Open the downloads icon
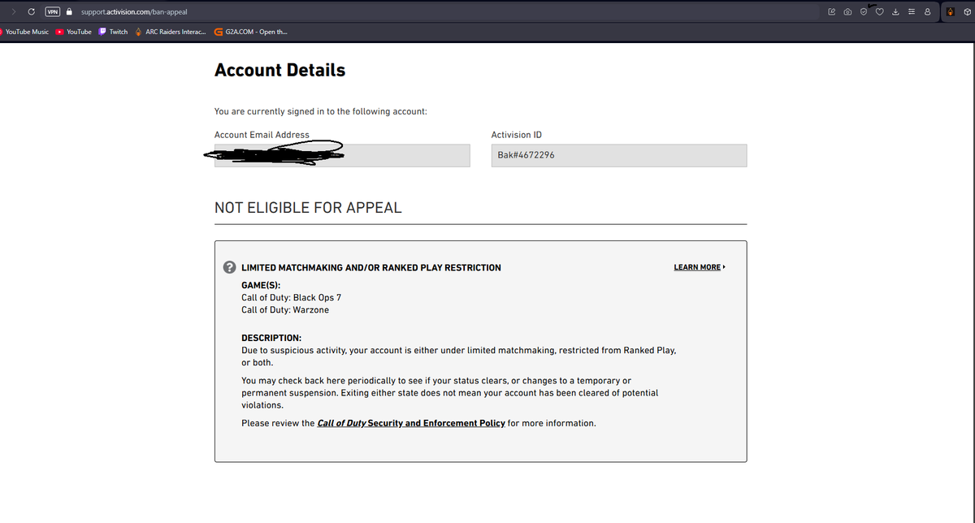The width and height of the screenshot is (975, 523). tap(896, 11)
